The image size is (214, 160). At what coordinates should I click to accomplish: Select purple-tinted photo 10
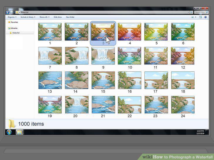[x=130, y=56]
